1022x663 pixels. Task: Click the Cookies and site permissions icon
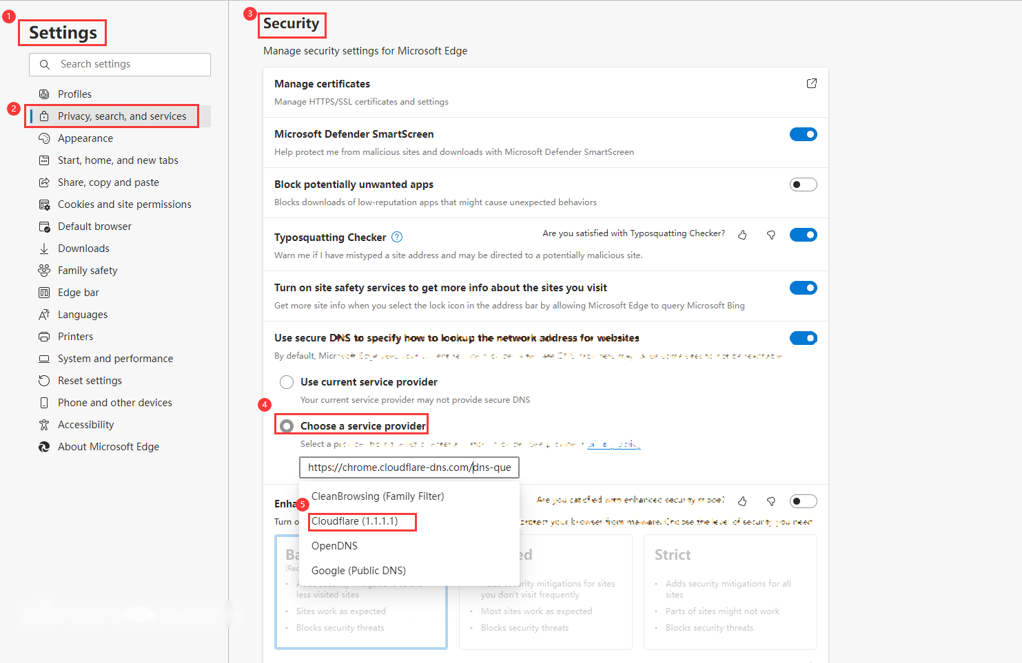[x=44, y=204]
